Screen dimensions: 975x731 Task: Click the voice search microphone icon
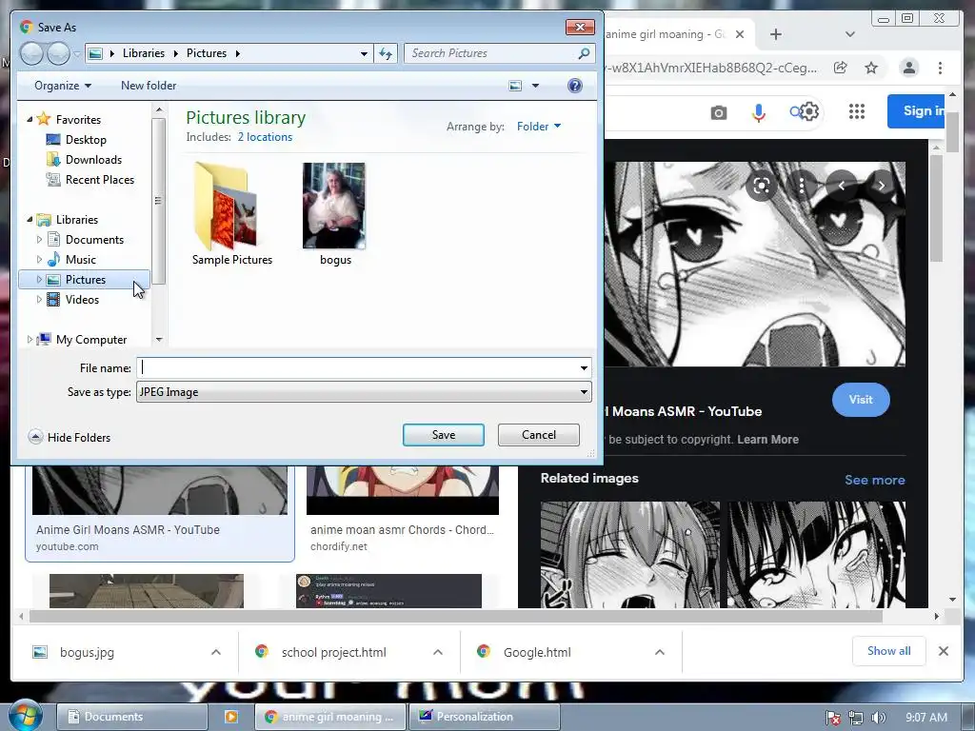pyautogui.click(x=758, y=112)
